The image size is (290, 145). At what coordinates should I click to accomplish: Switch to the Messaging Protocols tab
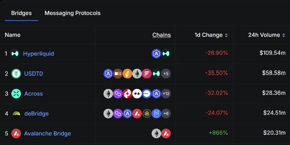click(x=72, y=13)
